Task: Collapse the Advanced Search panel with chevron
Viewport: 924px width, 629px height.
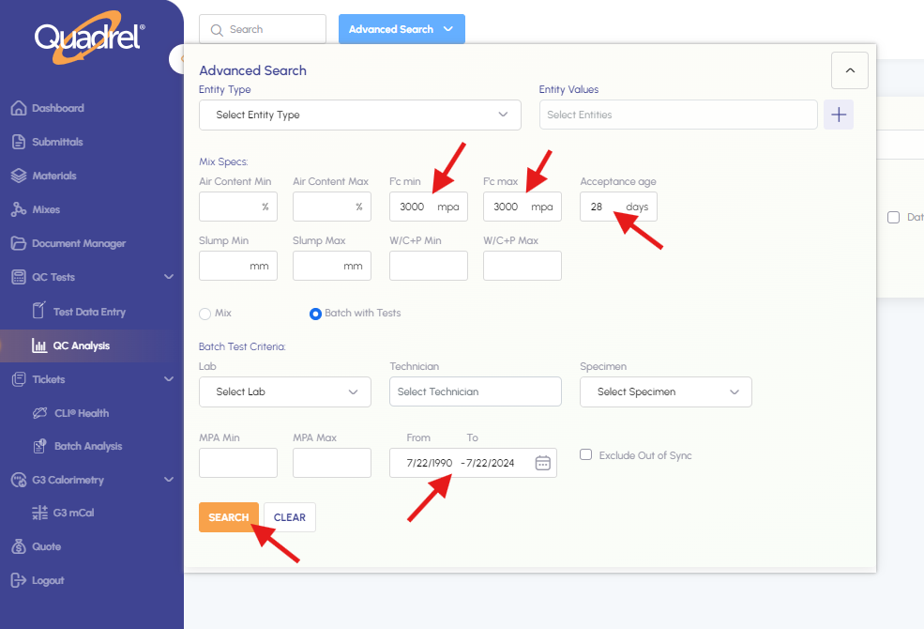Action: tap(850, 70)
